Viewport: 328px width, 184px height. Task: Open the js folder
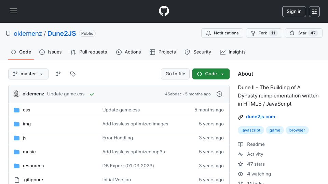pyautogui.click(x=25, y=138)
